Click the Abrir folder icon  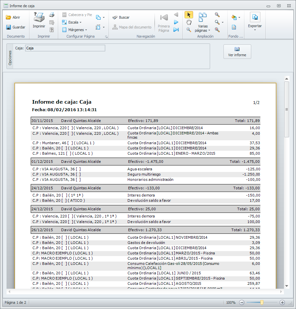tap(8, 17)
